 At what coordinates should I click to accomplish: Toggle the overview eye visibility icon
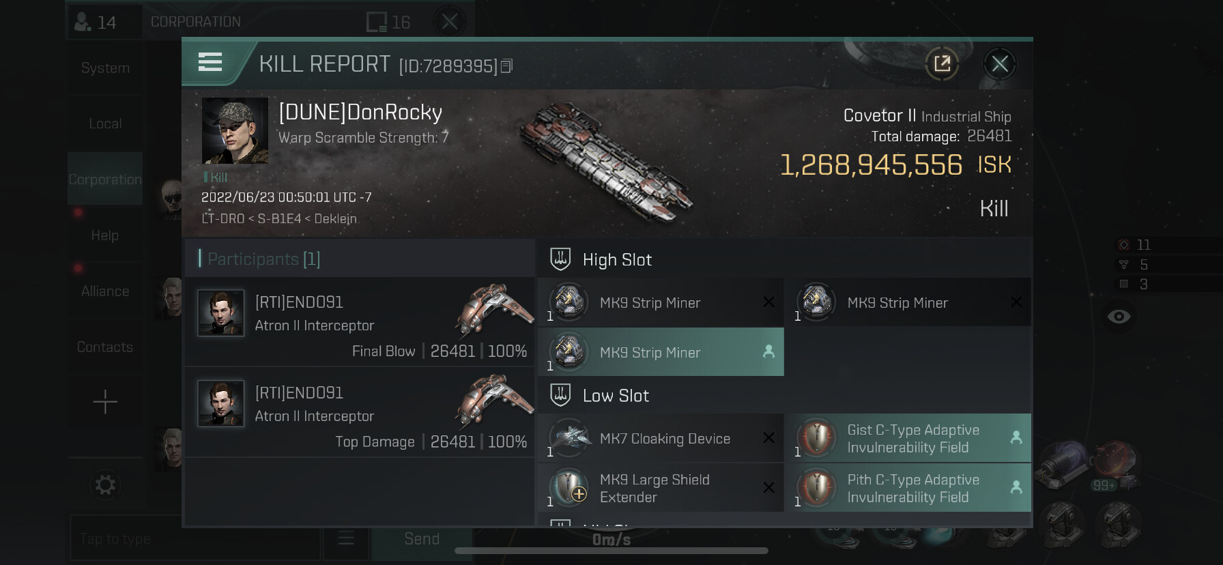coord(1119,317)
